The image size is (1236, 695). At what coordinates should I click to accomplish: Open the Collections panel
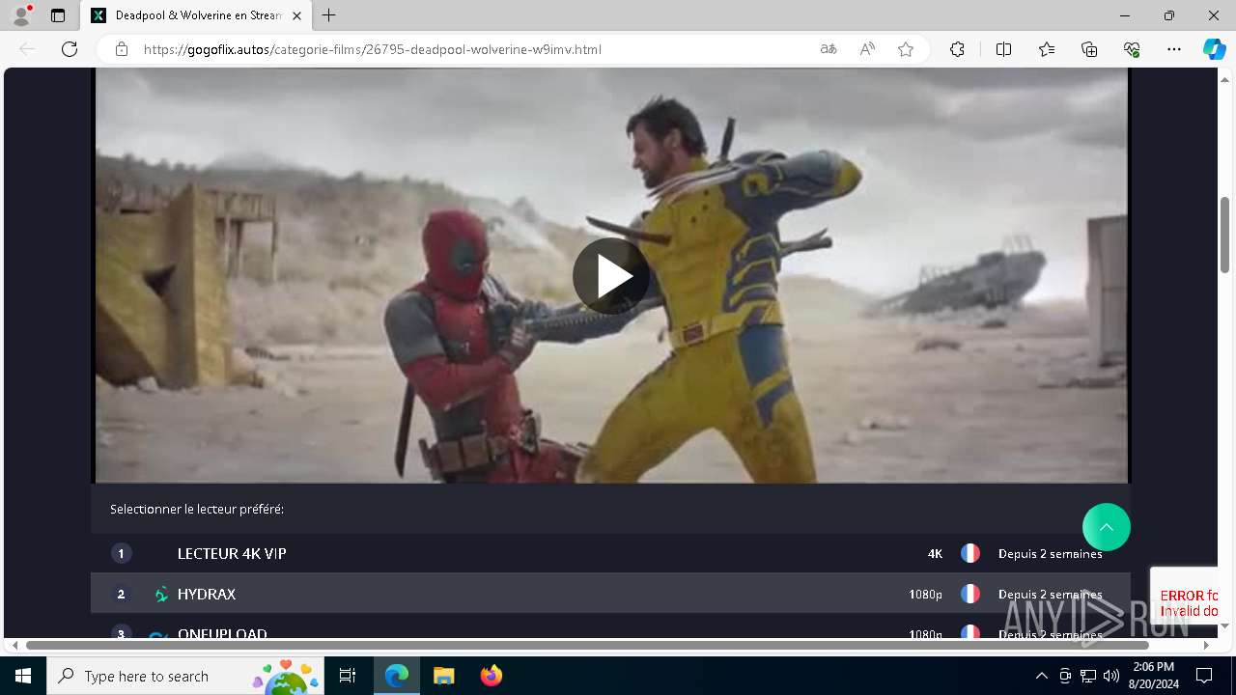coord(1089,49)
